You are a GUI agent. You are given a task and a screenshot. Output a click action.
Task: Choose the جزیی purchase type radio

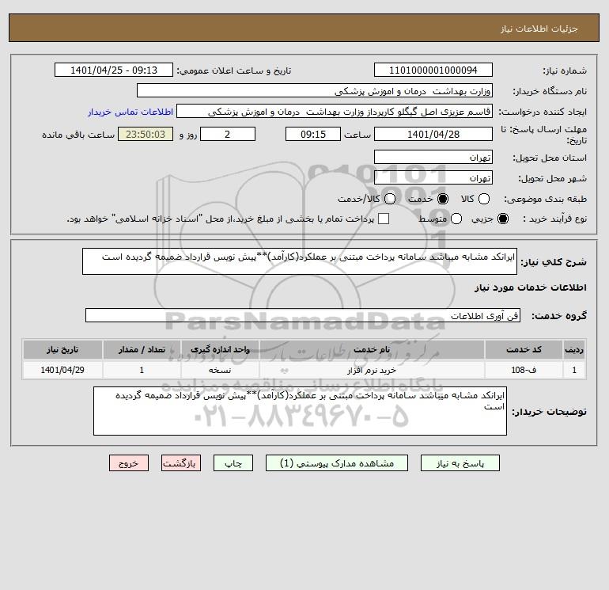(x=502, y=219)
